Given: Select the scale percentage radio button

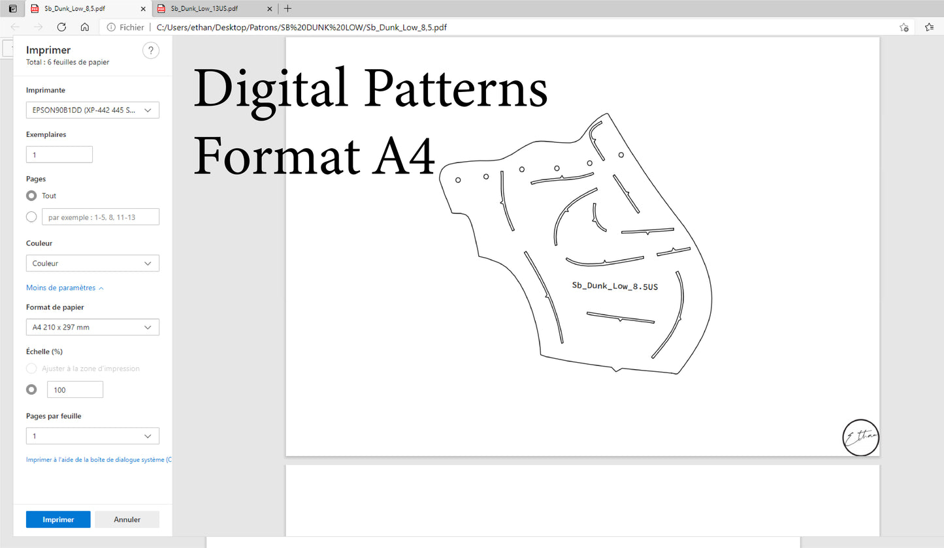Looking at the screenshot, I should [x=31, y=389].
